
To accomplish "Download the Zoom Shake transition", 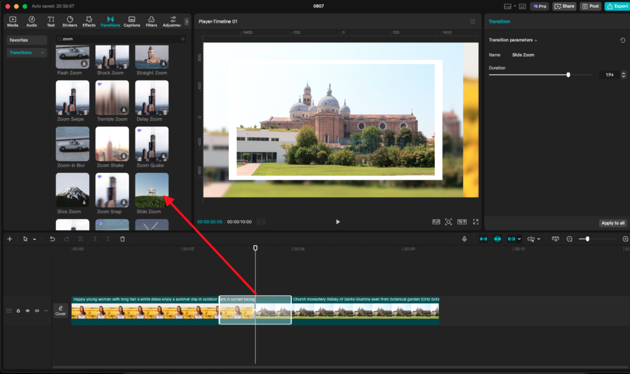I will pyautogui.click(x=124, y=156).
